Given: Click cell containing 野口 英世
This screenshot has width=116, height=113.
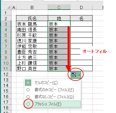Looking at the screenshot, I should tap(32, 68).
